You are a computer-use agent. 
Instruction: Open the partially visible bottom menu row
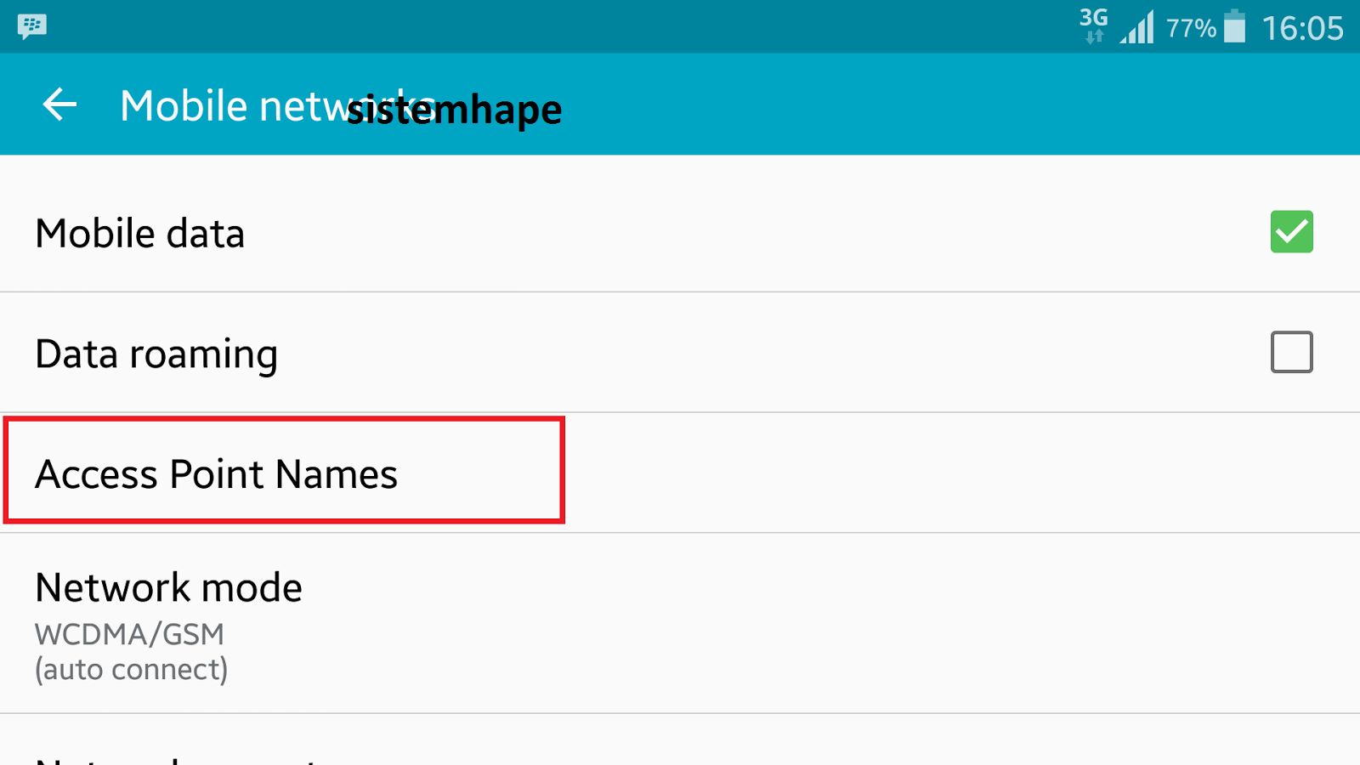coord(680,740)
